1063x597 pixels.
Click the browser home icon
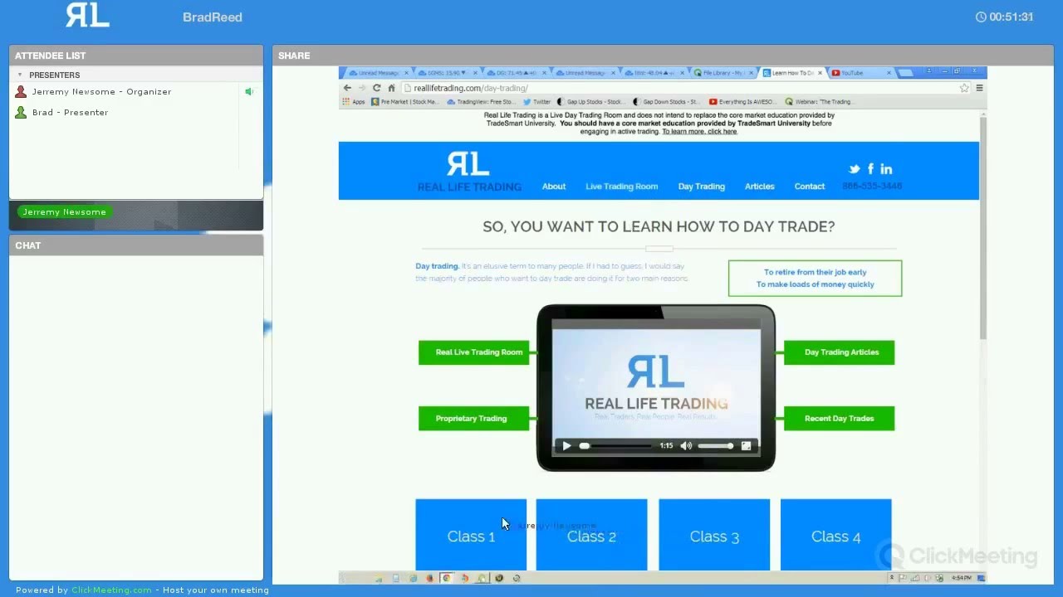(x=391, y=88)
